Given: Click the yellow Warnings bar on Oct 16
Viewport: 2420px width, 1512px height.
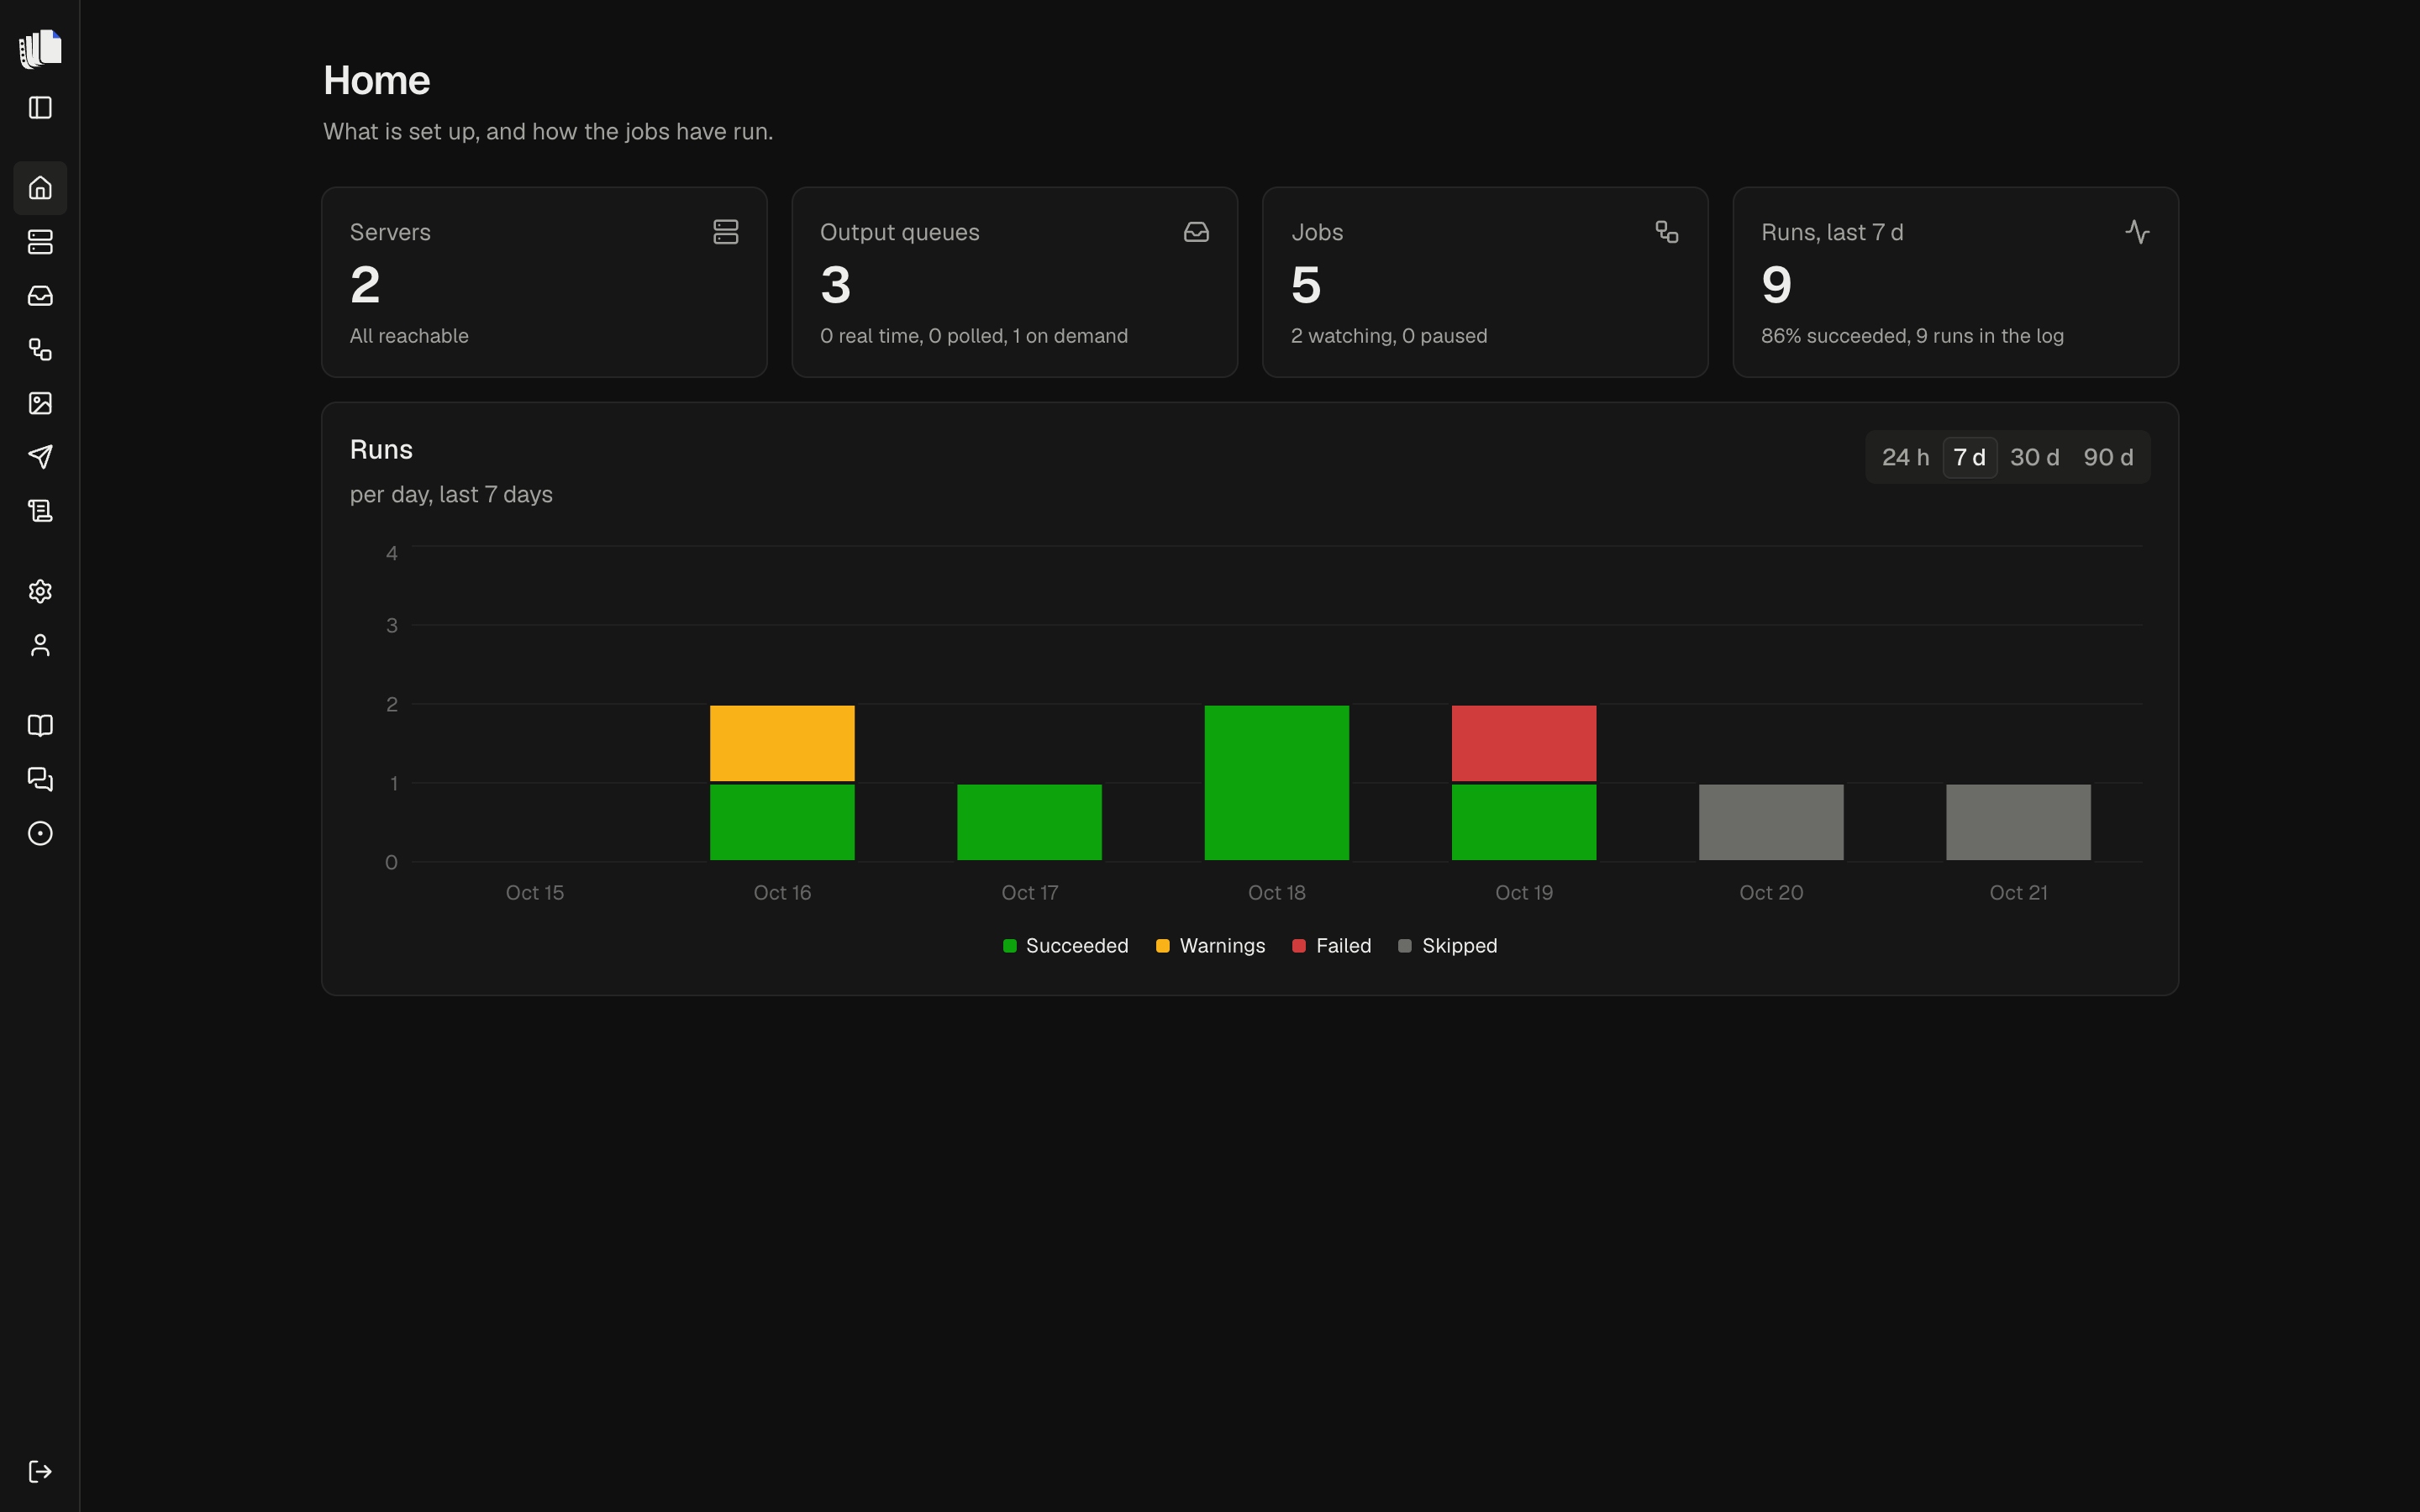Looking at the screenshot, I should [x=782, y=743].
